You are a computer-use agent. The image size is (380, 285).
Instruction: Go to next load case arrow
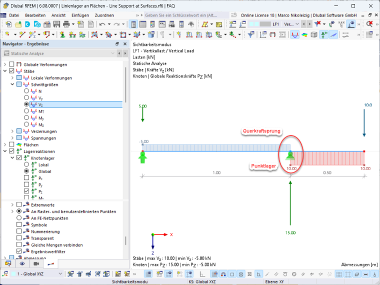click(309, 24)
